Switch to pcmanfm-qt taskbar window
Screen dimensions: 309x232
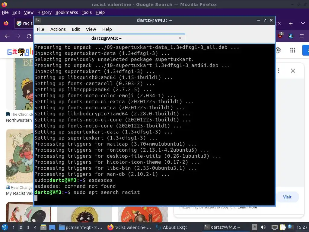click(x=81, y=227)
